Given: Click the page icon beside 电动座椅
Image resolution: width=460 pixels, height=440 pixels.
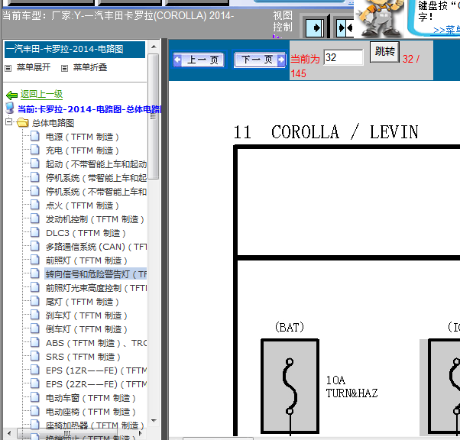Looking at the screenshot, I should [x=35, y=411].
